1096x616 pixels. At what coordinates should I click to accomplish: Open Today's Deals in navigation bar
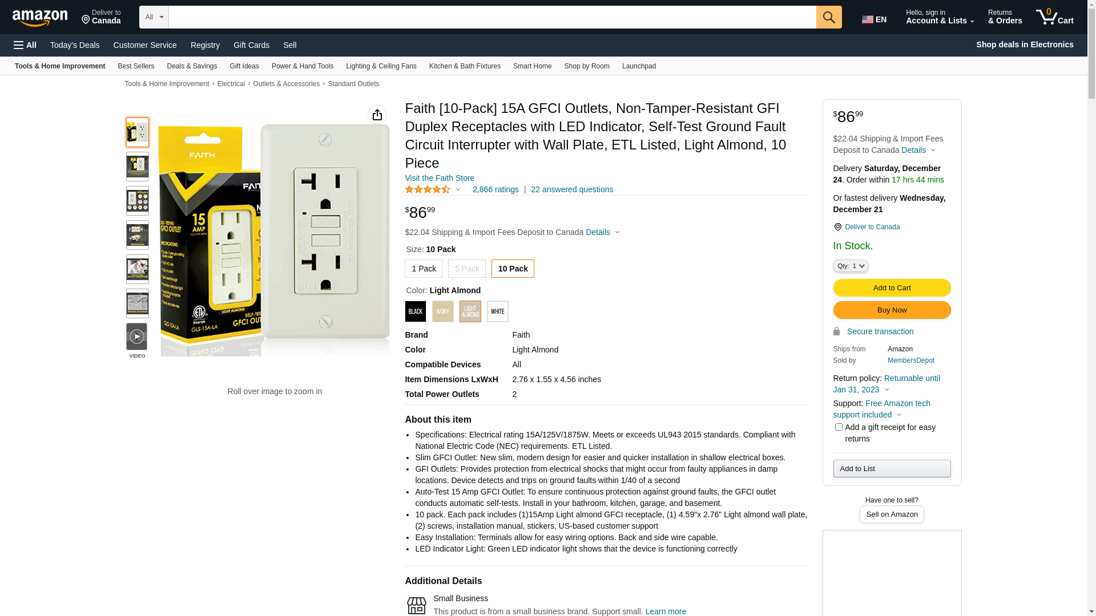[x=75, y=45]
